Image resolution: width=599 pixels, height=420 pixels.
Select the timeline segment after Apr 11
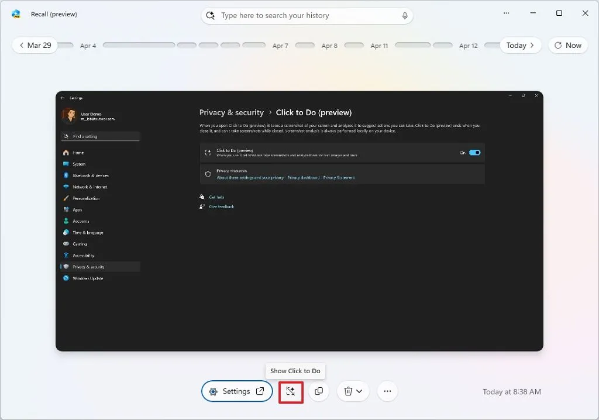coord(412,45)
